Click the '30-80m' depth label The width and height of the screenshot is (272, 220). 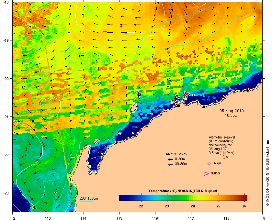click(181, 164)
